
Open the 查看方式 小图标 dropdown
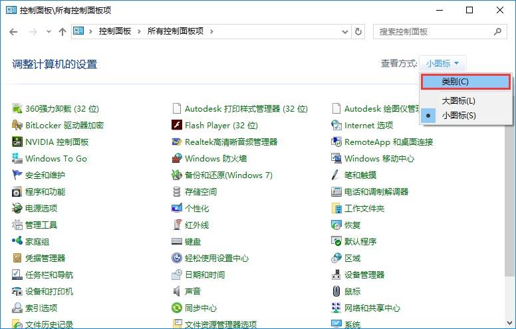tap(443, 63)
